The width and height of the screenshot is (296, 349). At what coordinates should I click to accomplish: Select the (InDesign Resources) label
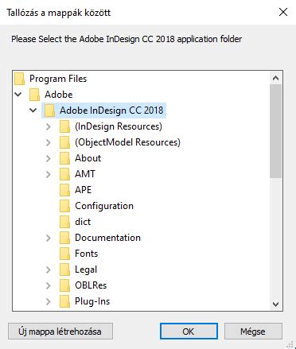click(x=119, y=126)
